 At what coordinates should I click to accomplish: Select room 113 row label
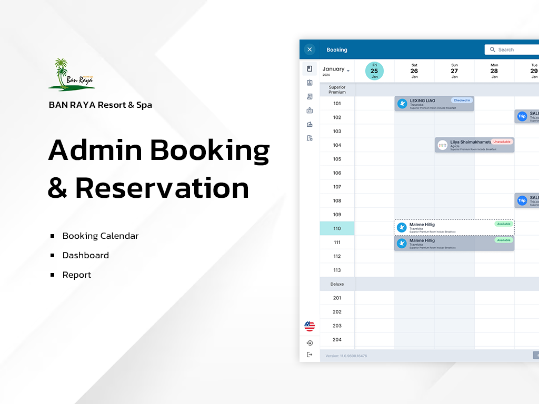point(337,270)
